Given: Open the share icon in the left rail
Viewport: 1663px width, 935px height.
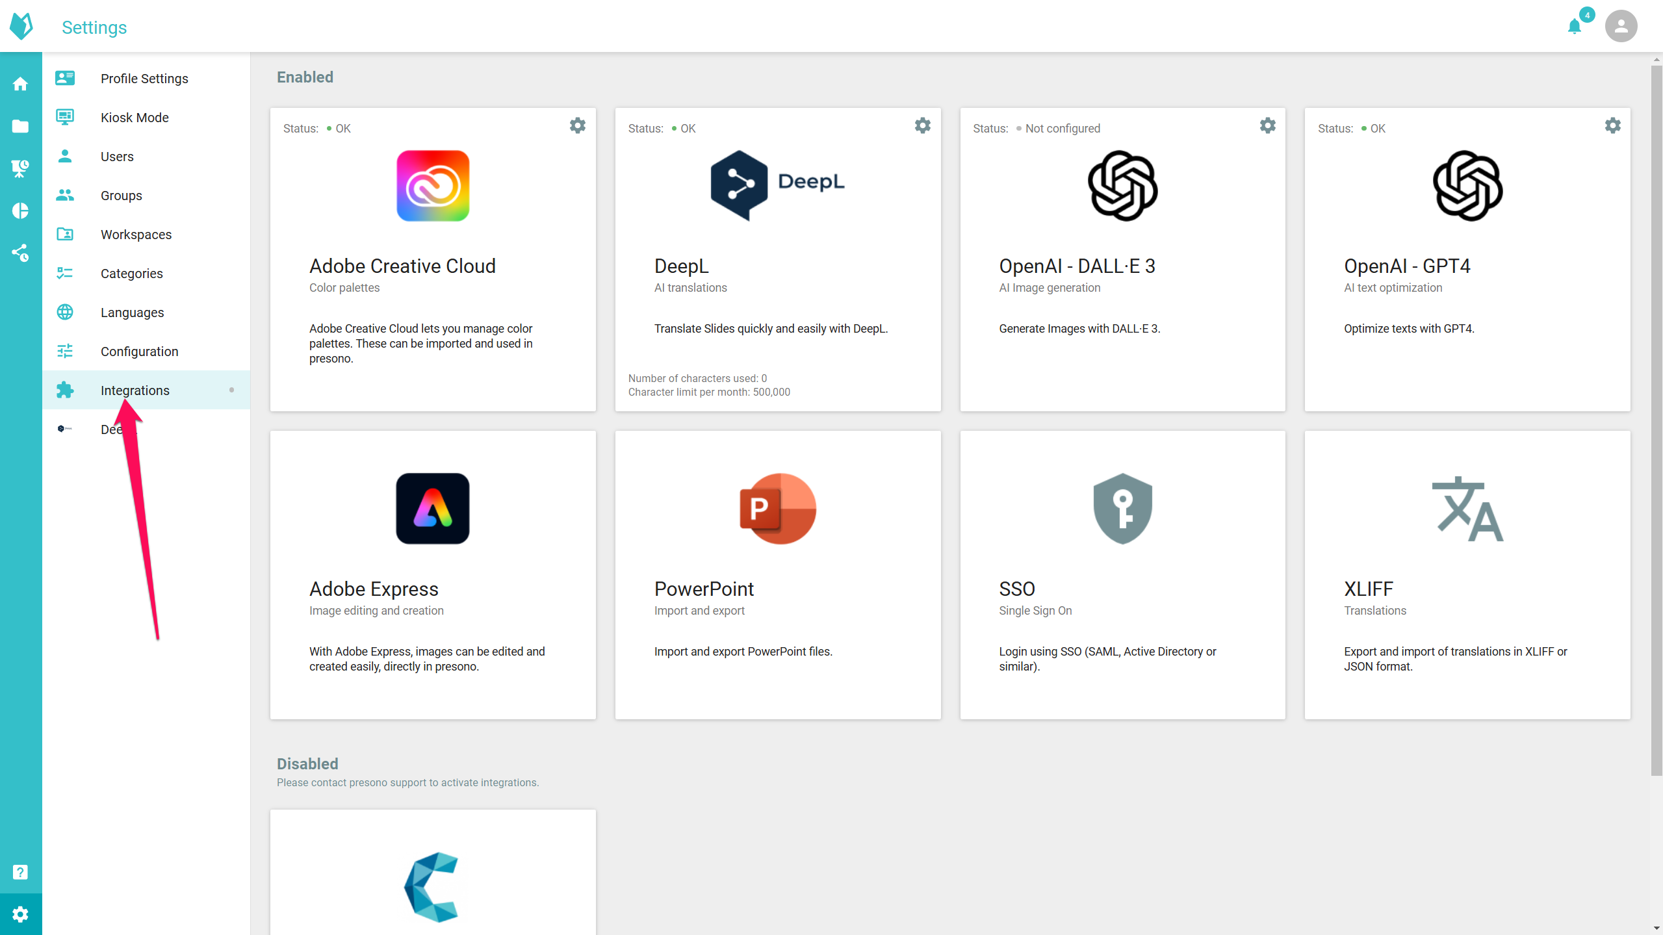Looking at the screenshot, I should point(20,253).
